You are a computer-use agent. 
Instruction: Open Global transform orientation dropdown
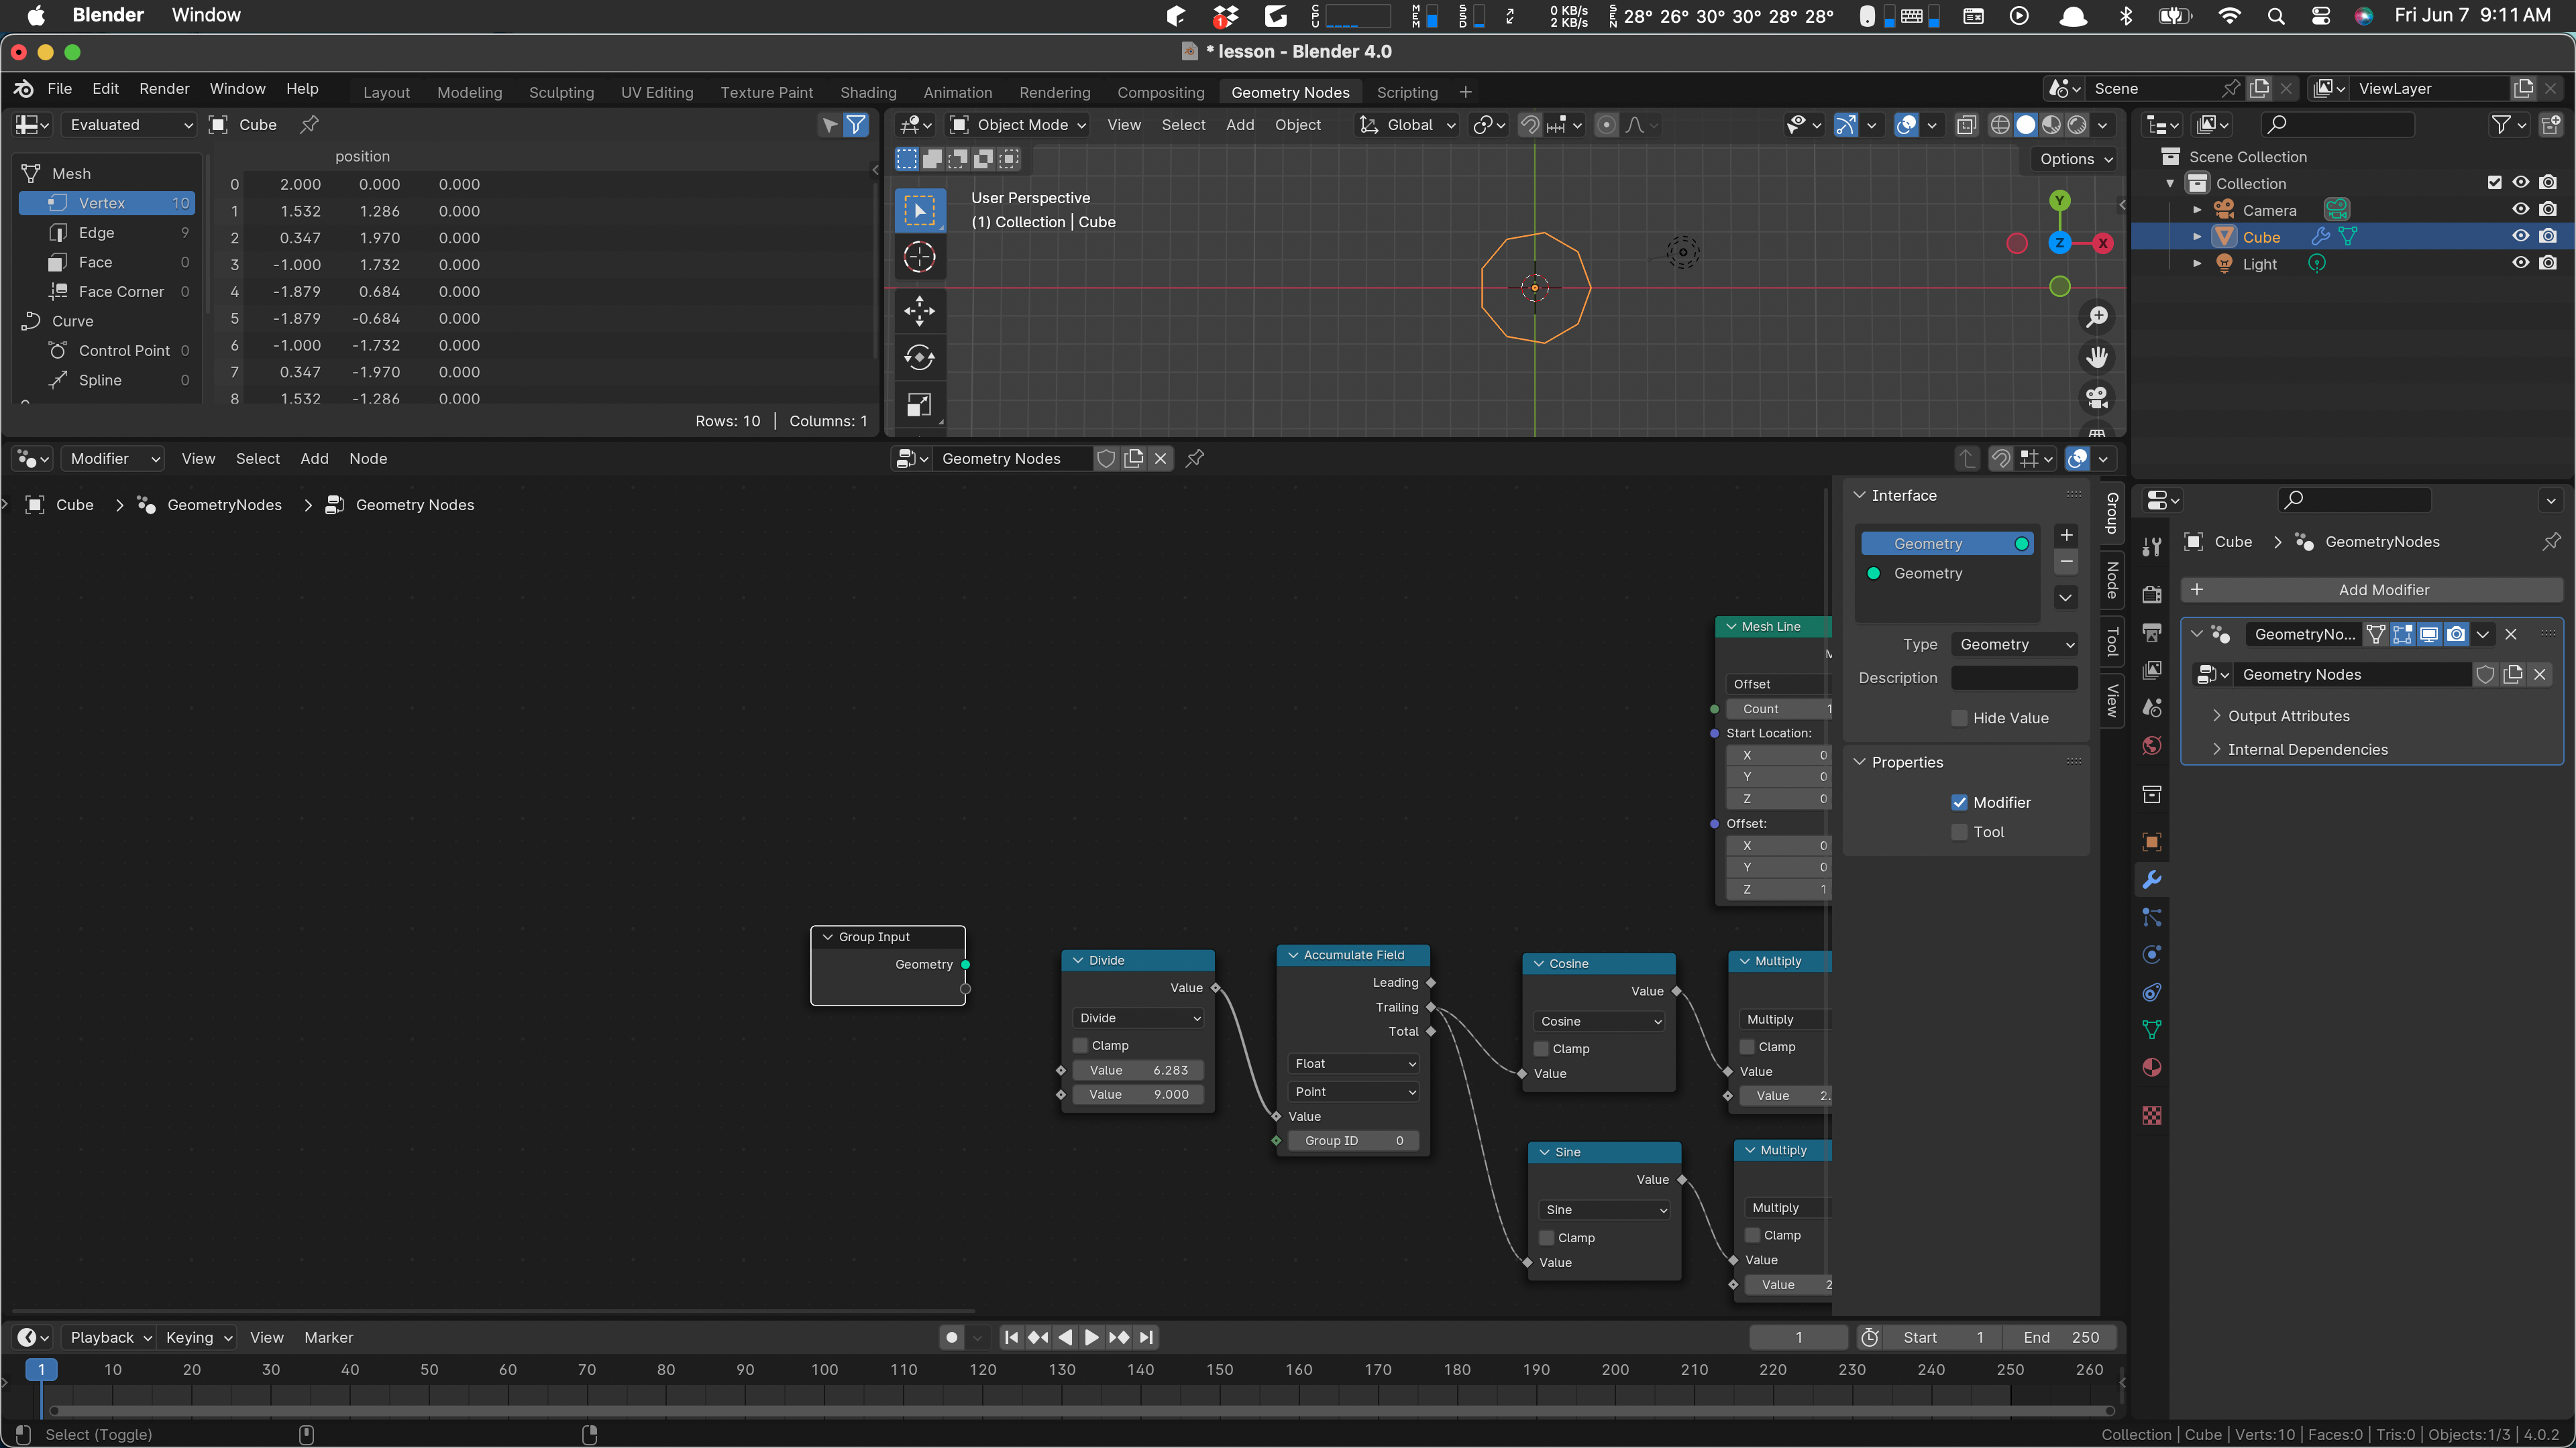pyautogui.click(x=1408, y=125)
